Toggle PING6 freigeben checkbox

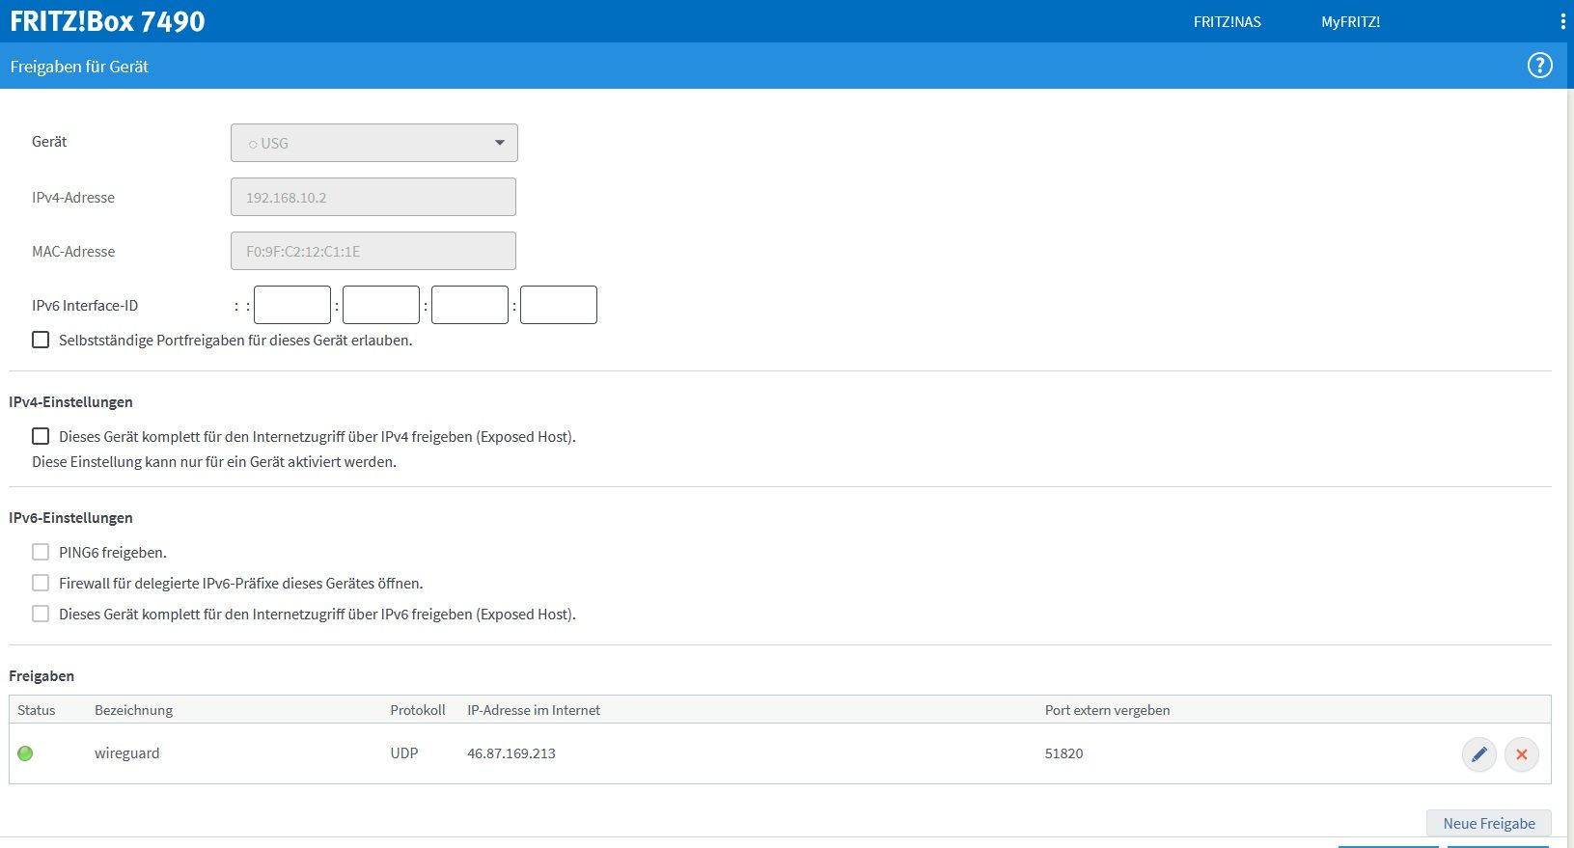pos(41,552)
